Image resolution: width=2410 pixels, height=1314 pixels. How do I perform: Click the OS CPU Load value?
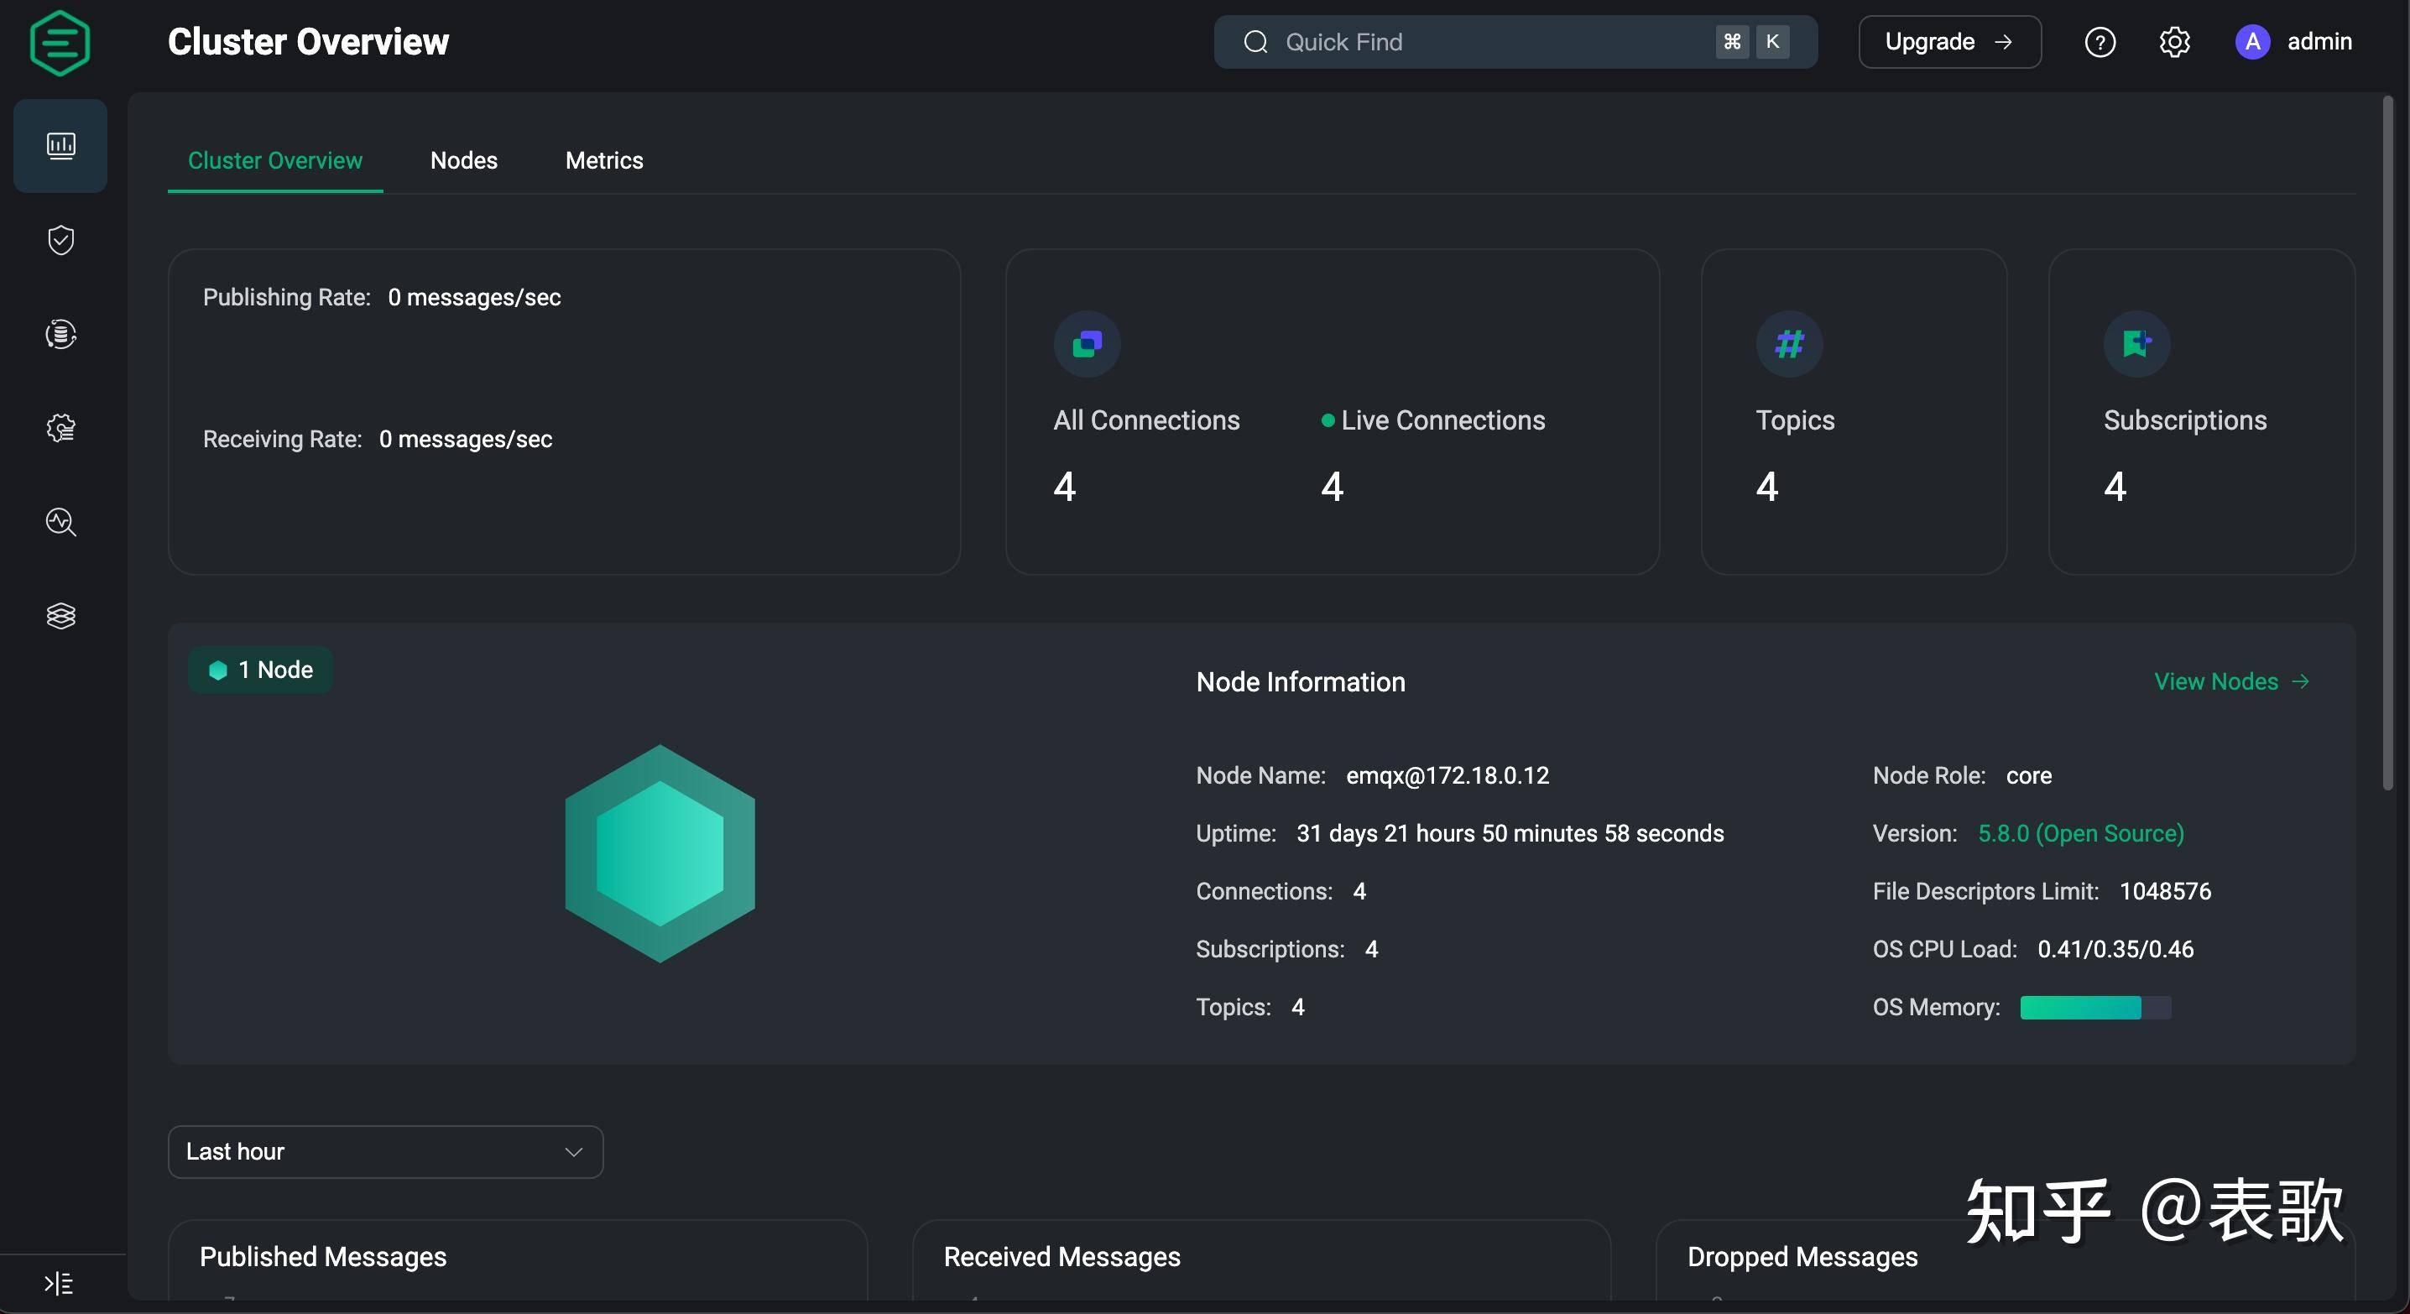(2115, 949)
